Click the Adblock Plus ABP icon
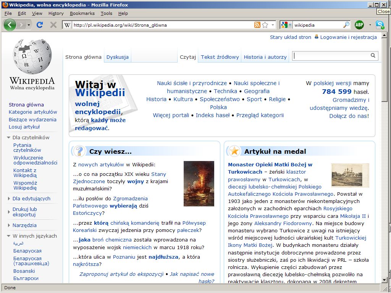Screen dimensions: 391x293 (x=359, y=25)
